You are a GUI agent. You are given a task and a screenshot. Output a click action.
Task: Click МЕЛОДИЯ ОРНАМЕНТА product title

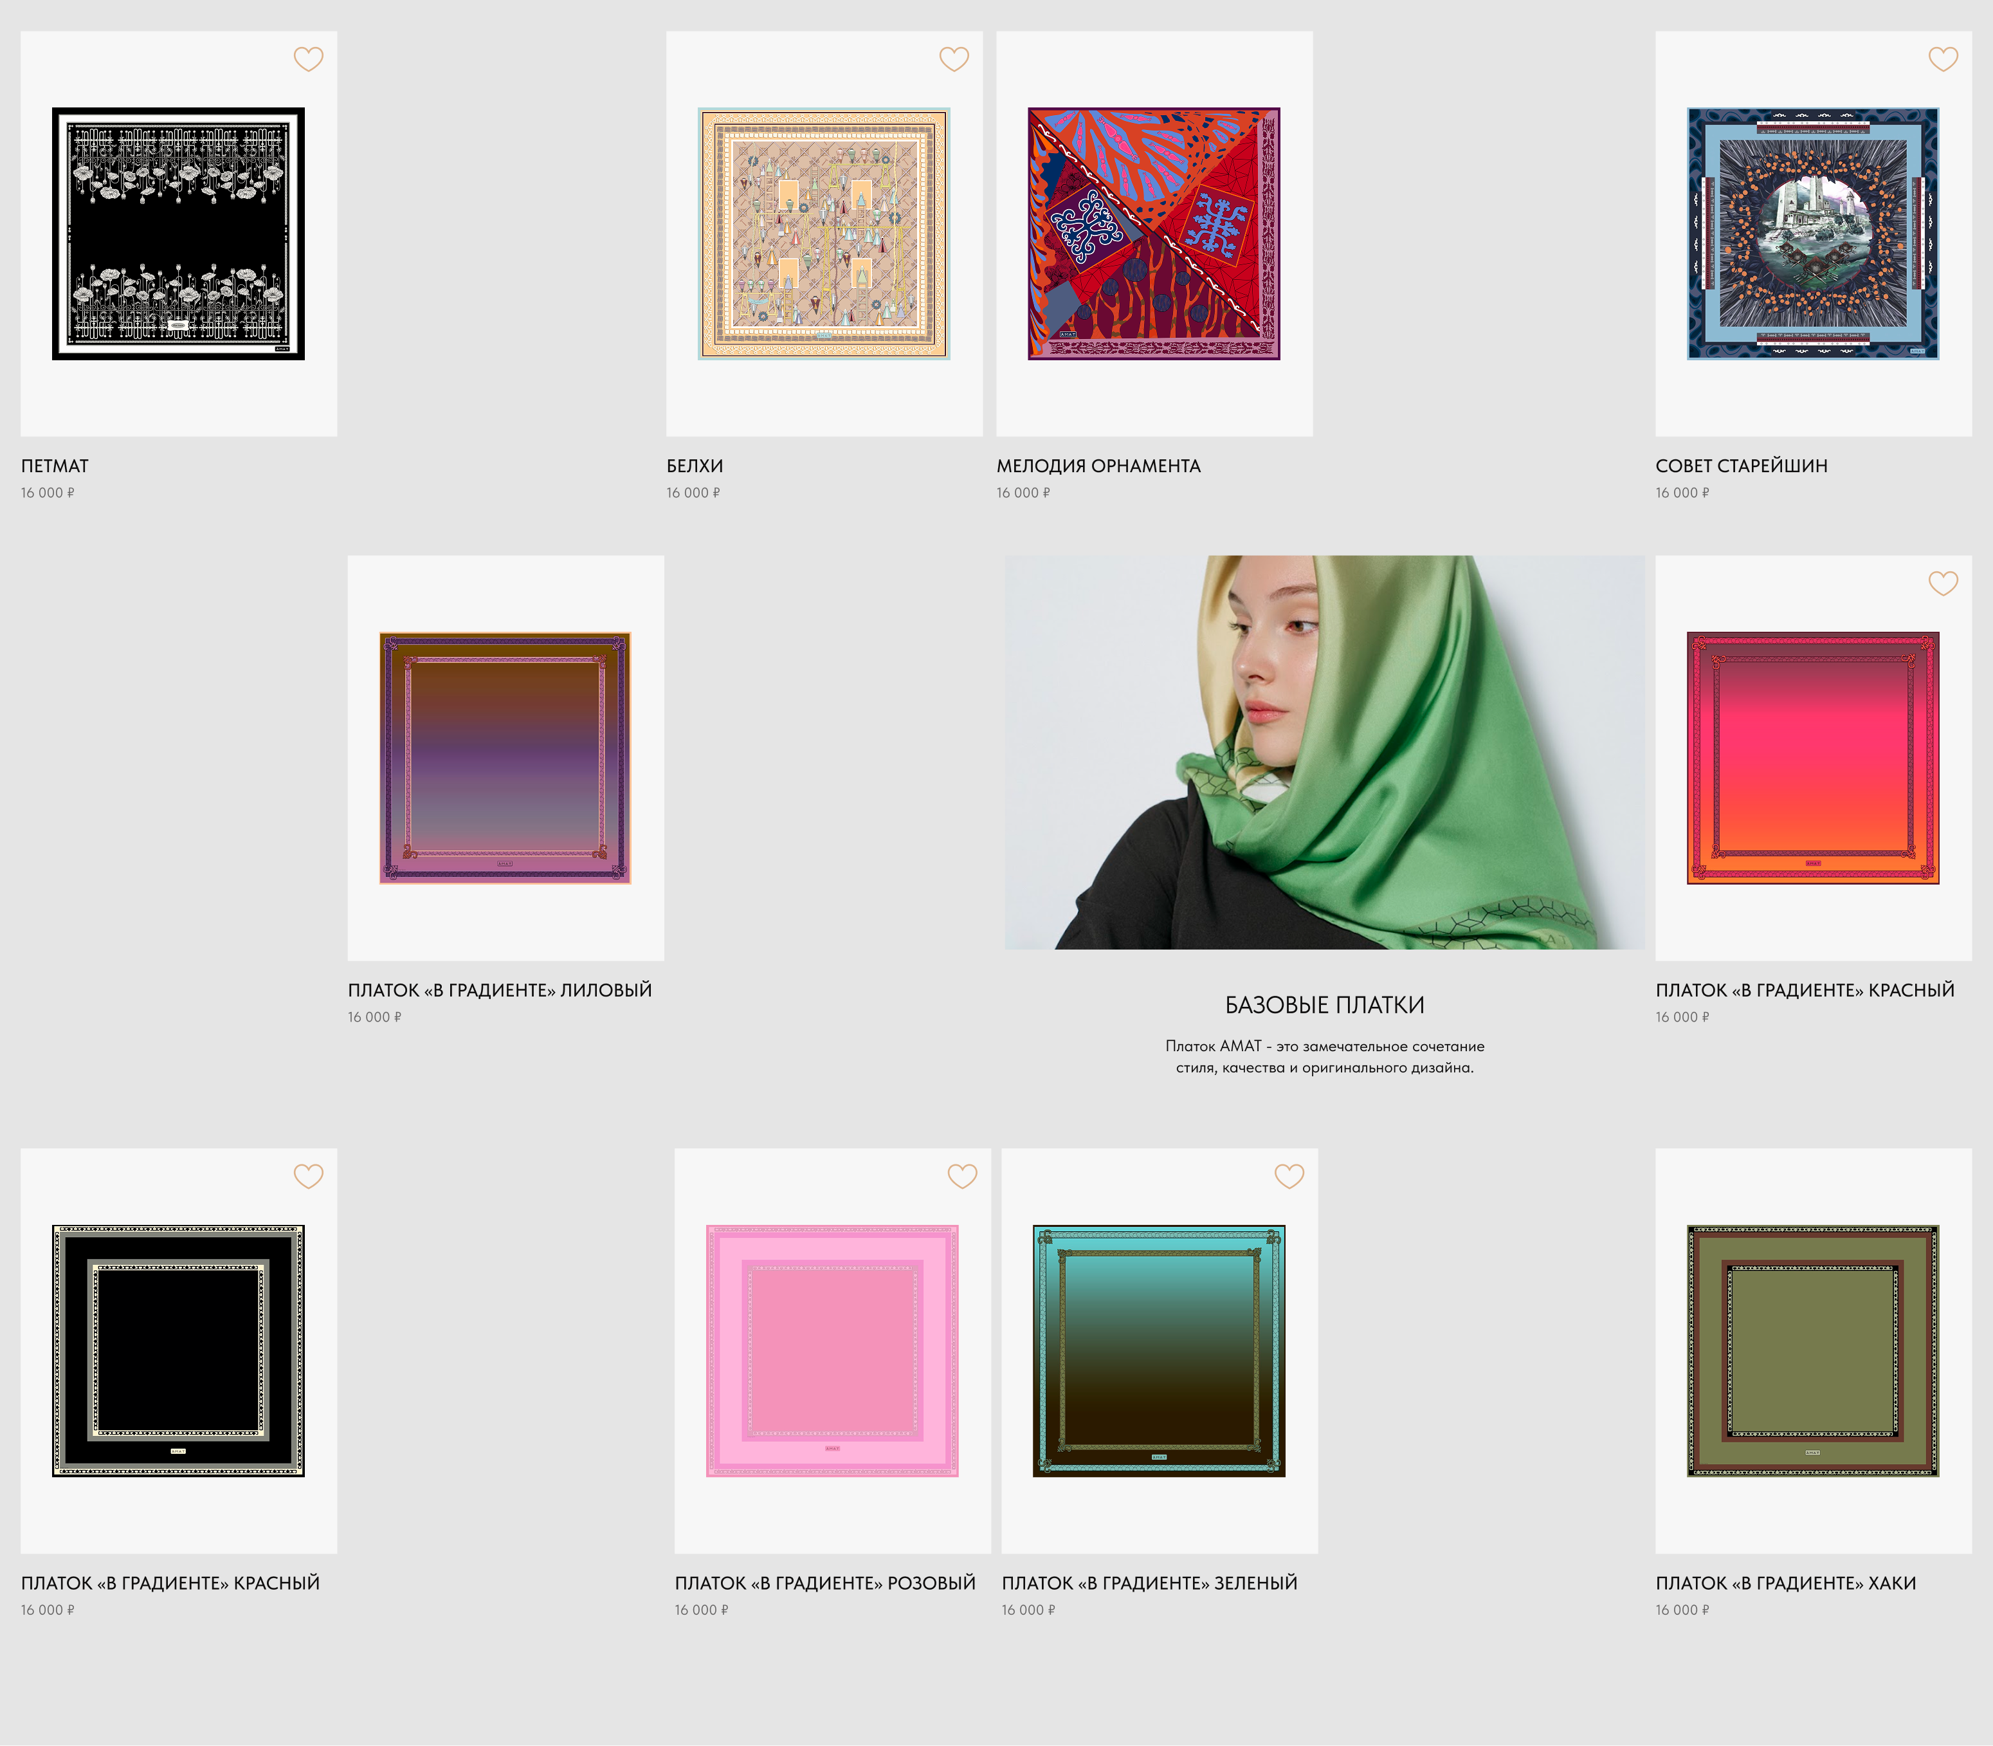pyautogui.click(x=1098, y=466)
